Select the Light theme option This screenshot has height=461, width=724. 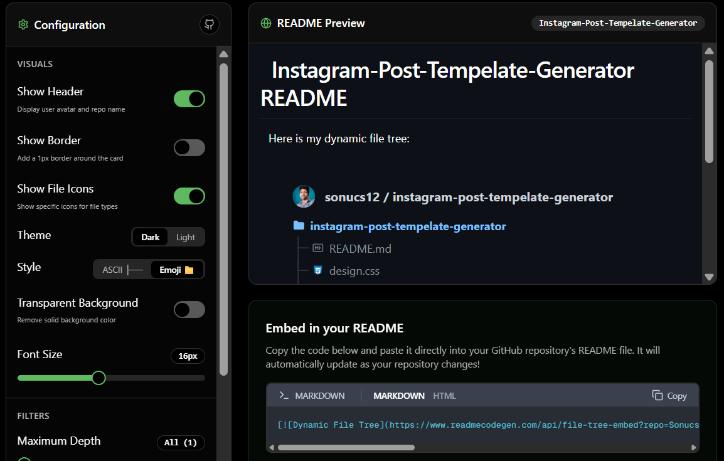[x=186, y=237]
